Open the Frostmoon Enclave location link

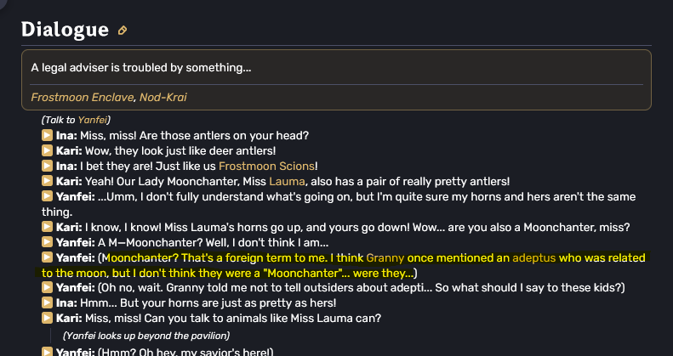[x=83, y=98]
